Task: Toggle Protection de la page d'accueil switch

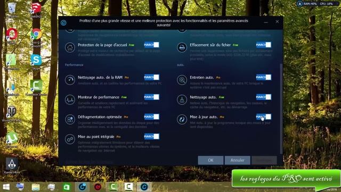Action: [151, 45]
